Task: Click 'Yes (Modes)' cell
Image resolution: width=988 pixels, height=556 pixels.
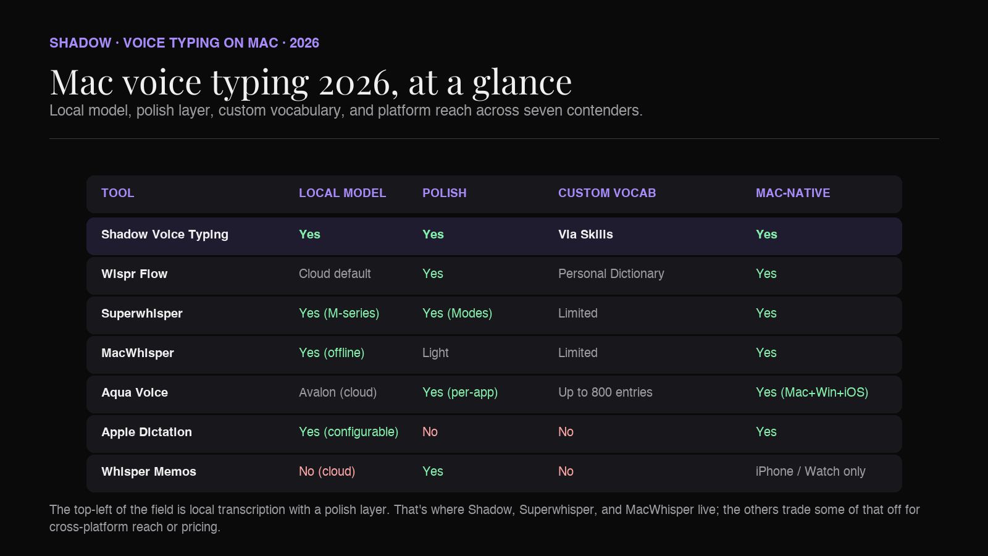Action: [x=457, y=314]
